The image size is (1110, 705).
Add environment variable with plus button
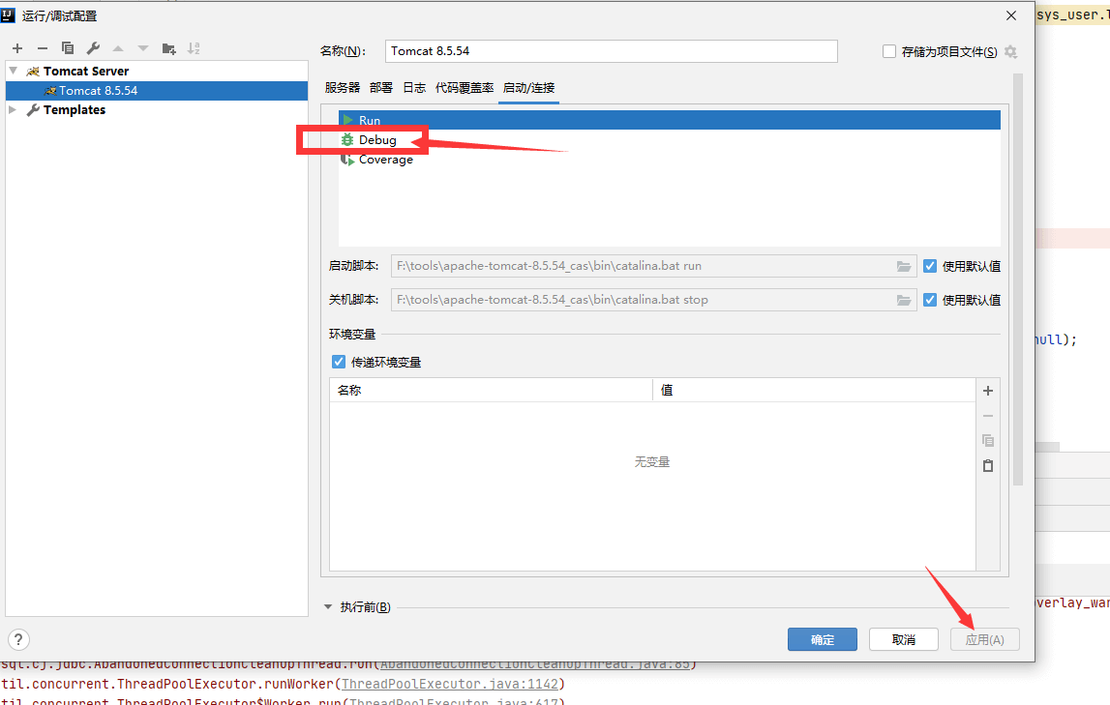[x=988, y=391]
